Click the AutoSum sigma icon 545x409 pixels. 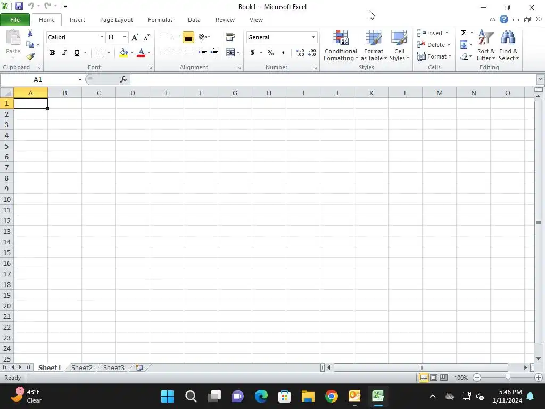pyautogui.click(x=464, y=32)
